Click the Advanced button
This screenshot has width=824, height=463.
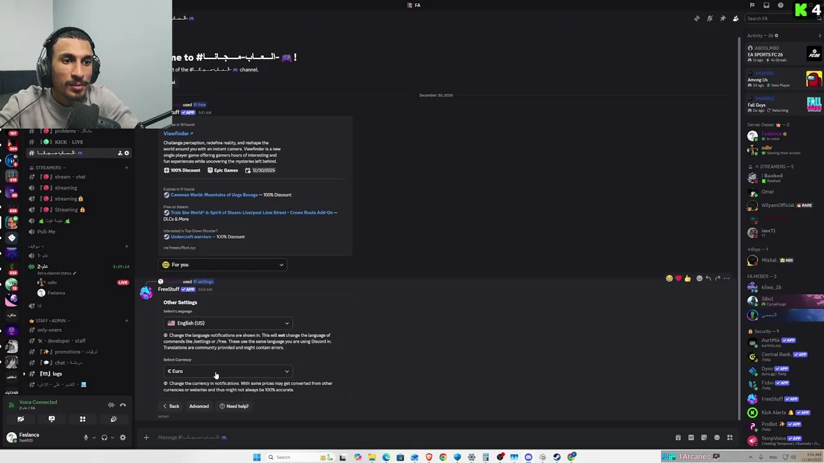tap(199, 406)
